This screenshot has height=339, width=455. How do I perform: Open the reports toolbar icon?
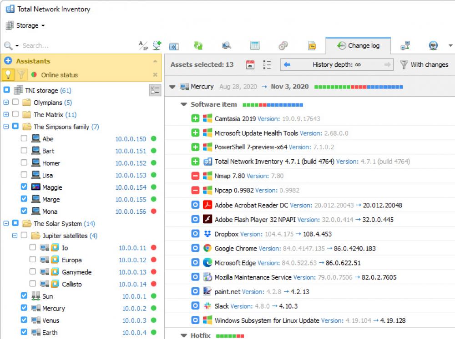(x=311, y=45)
